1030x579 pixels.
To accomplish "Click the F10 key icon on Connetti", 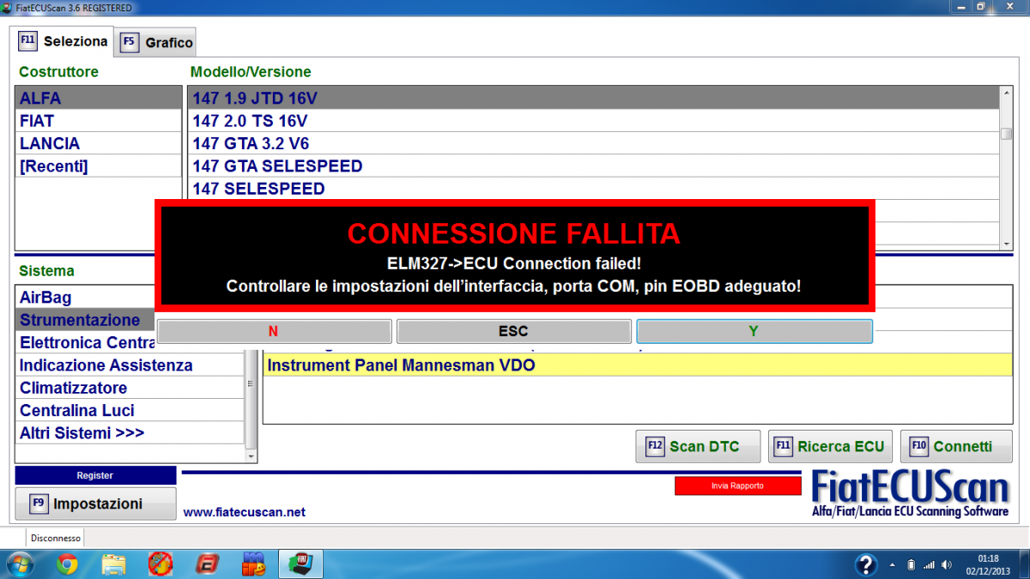I will (919, 446).
